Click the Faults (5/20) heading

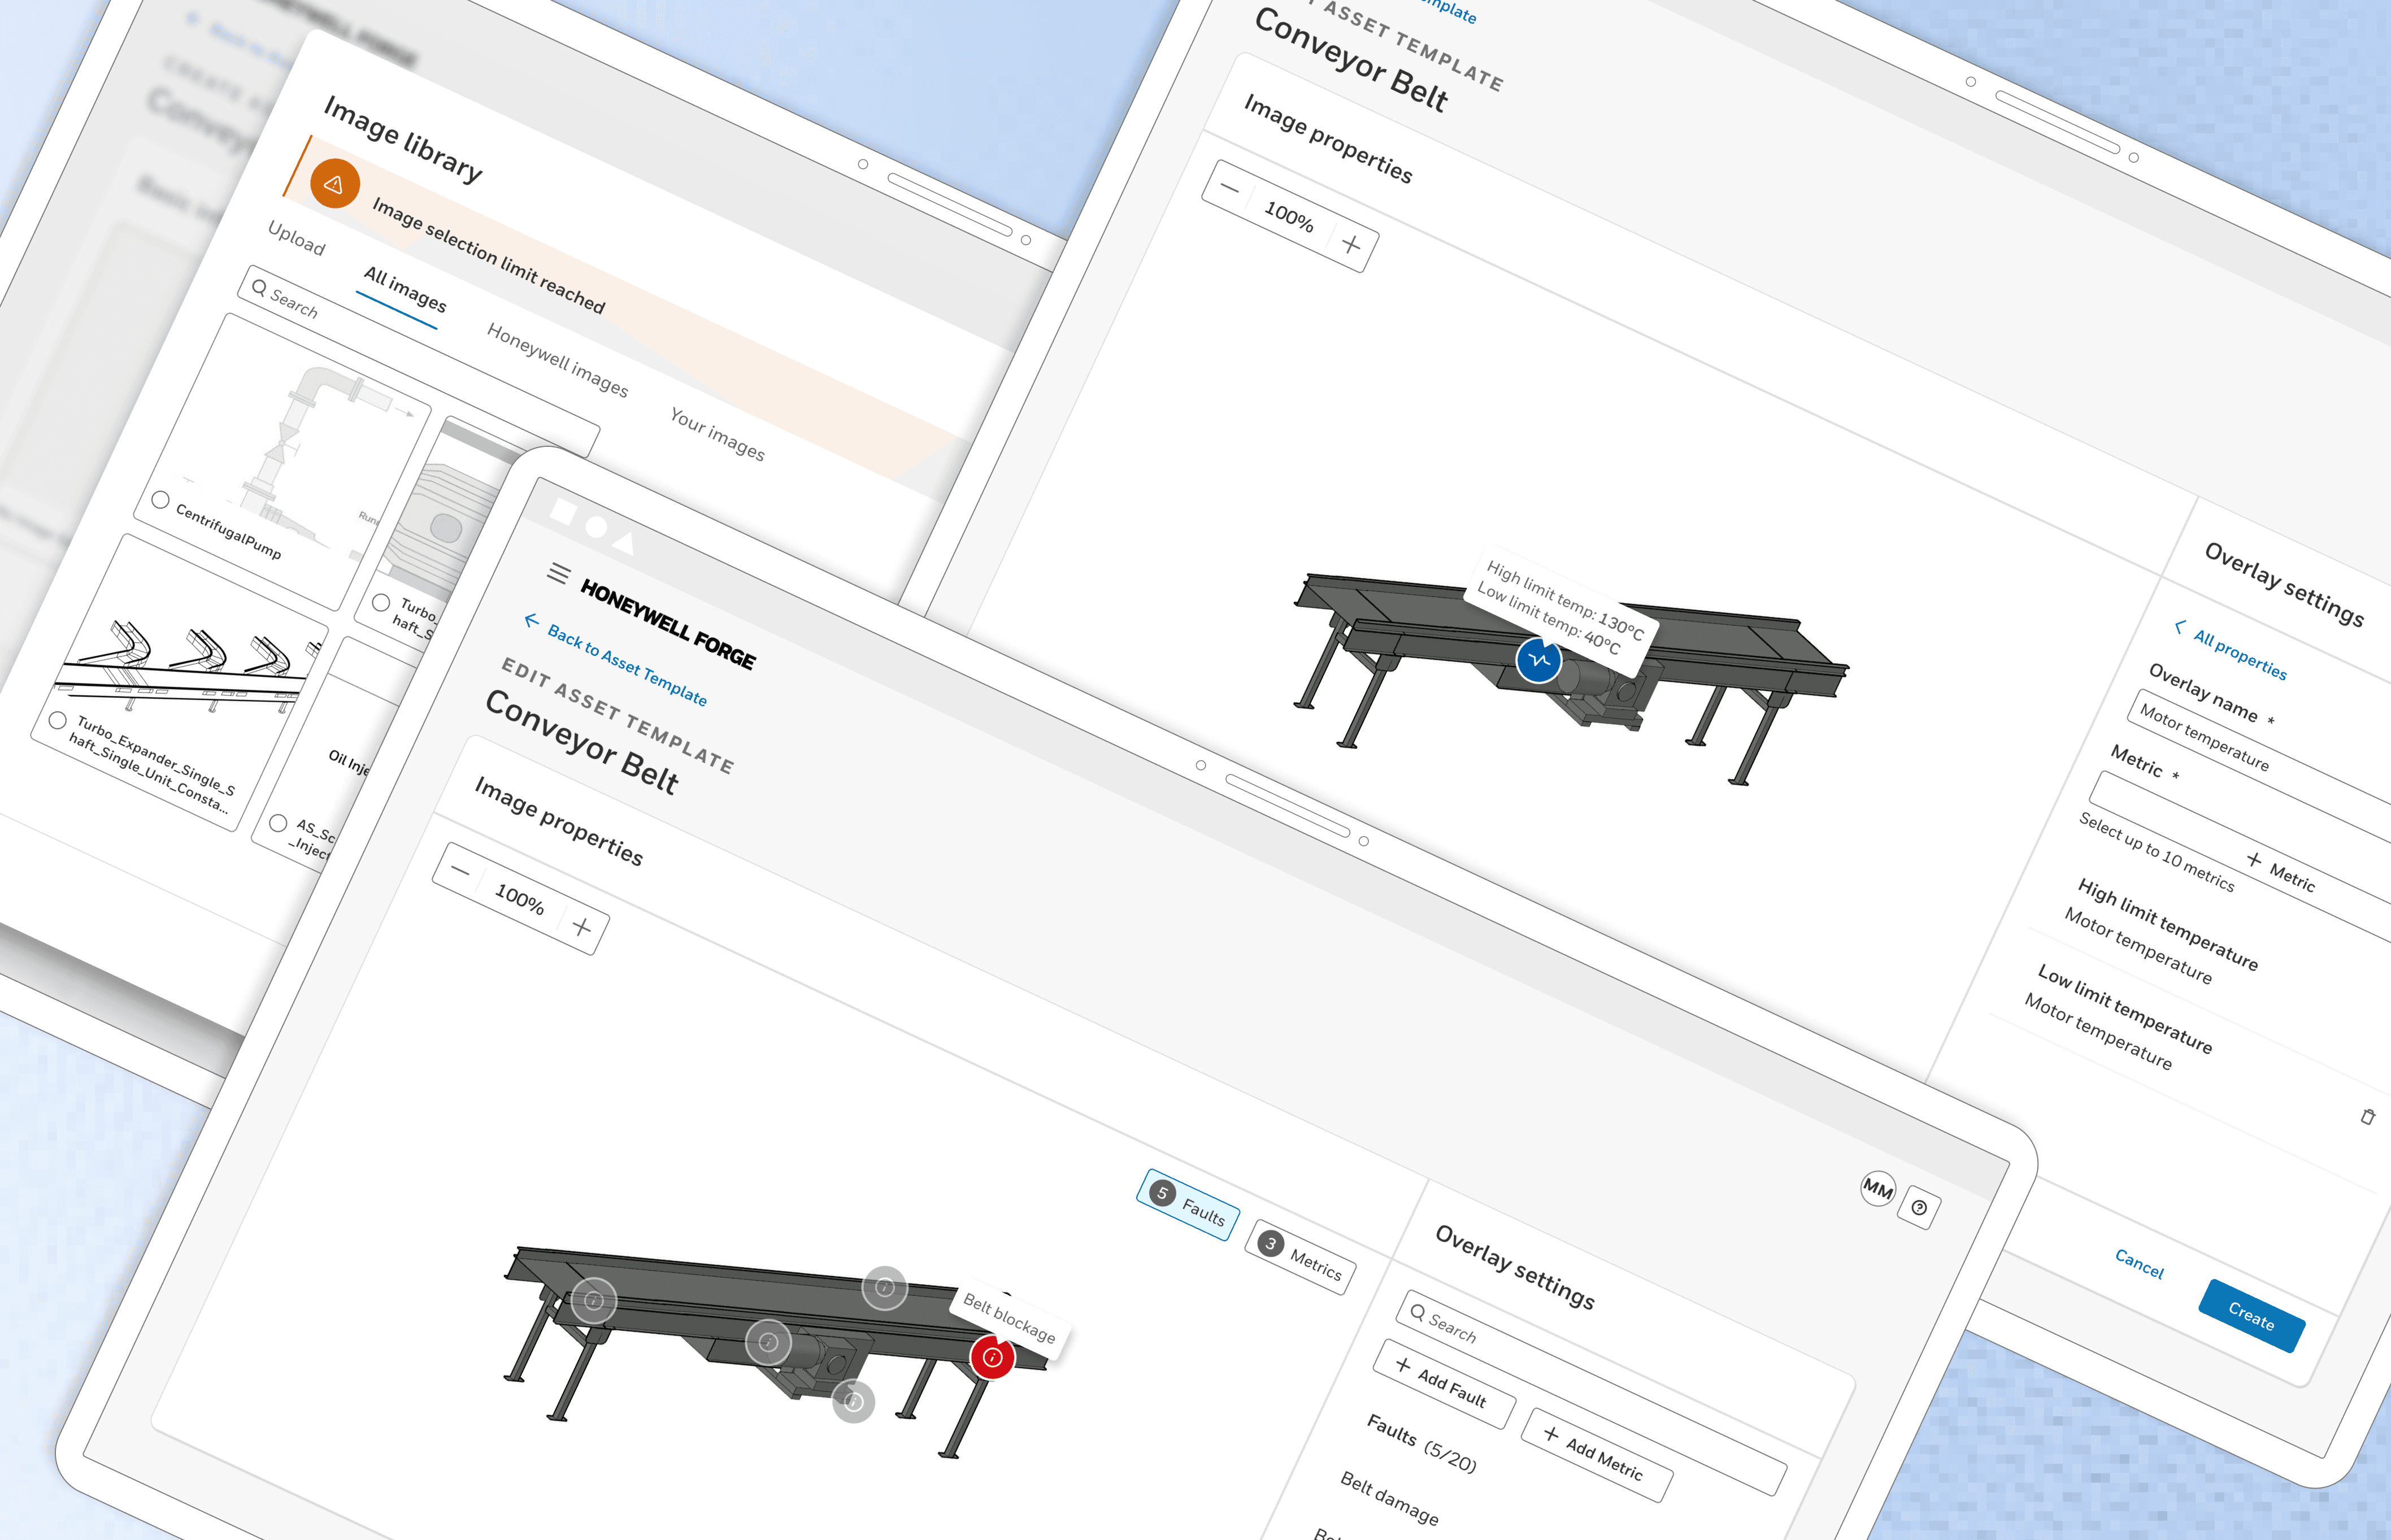click(1421, 1443)
